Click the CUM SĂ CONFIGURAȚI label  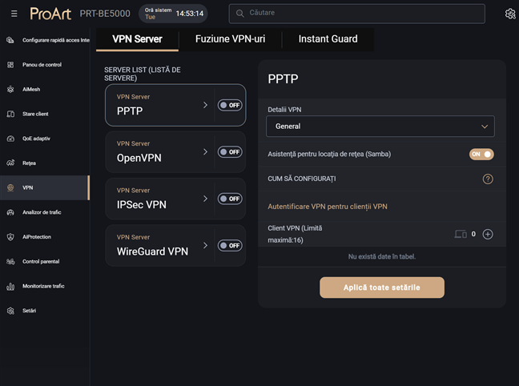coord(301,179)
